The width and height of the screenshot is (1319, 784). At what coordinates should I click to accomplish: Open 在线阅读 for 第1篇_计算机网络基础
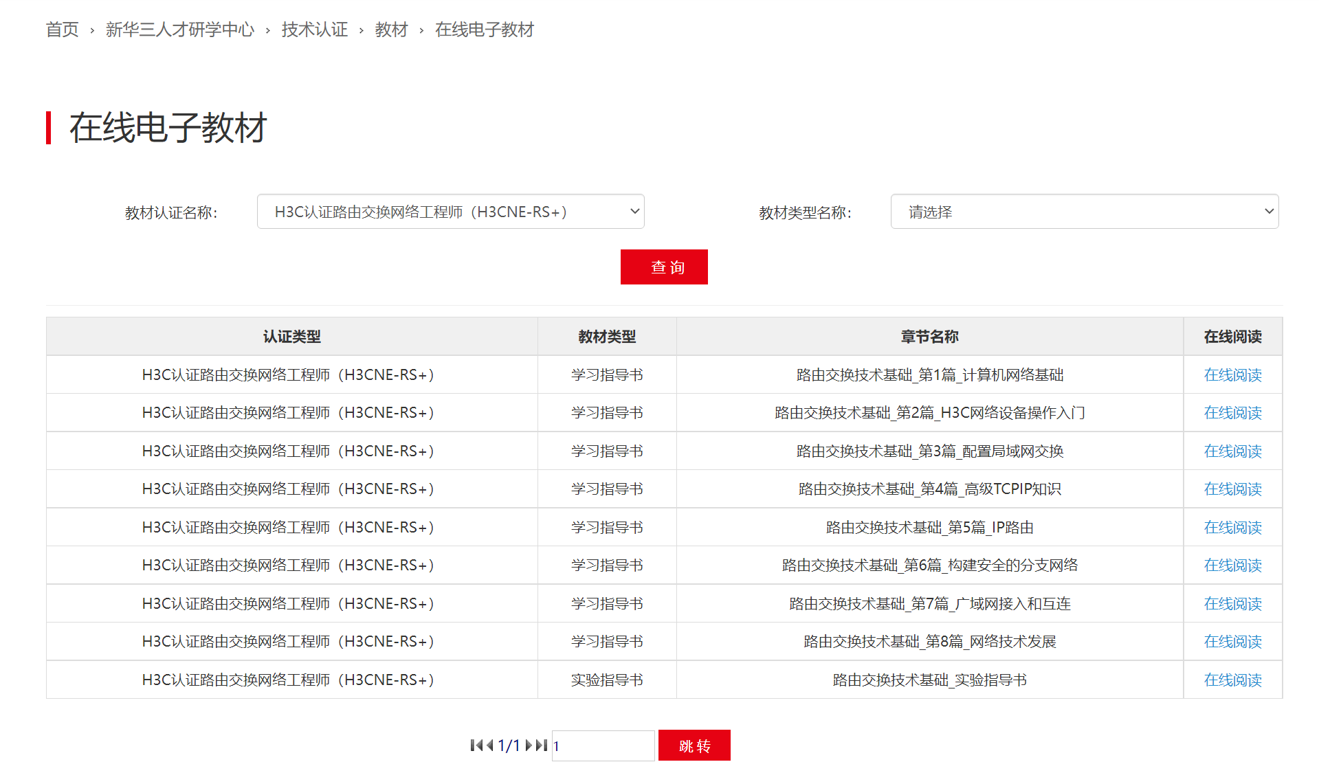coord(1233,375)
